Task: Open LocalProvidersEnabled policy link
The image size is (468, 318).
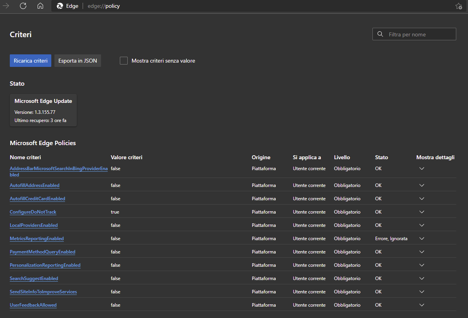Action: tap(34, 225)
